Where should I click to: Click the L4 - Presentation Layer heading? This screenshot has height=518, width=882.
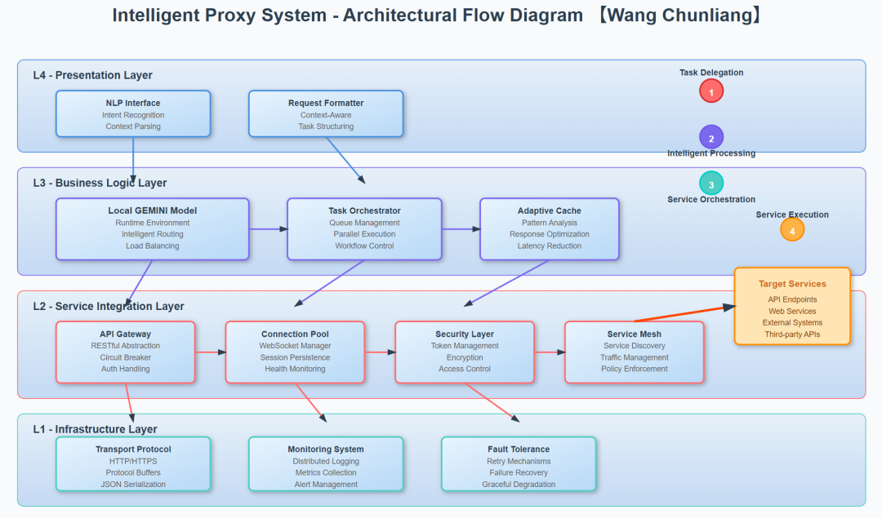point(92,75)
